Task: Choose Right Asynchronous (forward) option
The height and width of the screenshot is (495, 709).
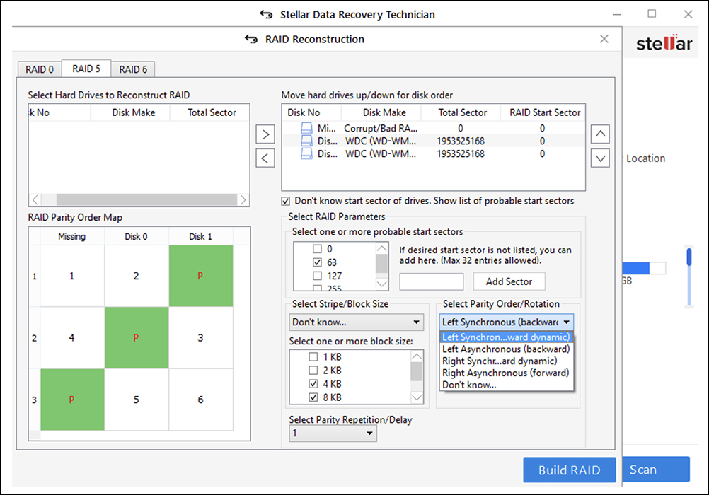Action: (507, 373)
